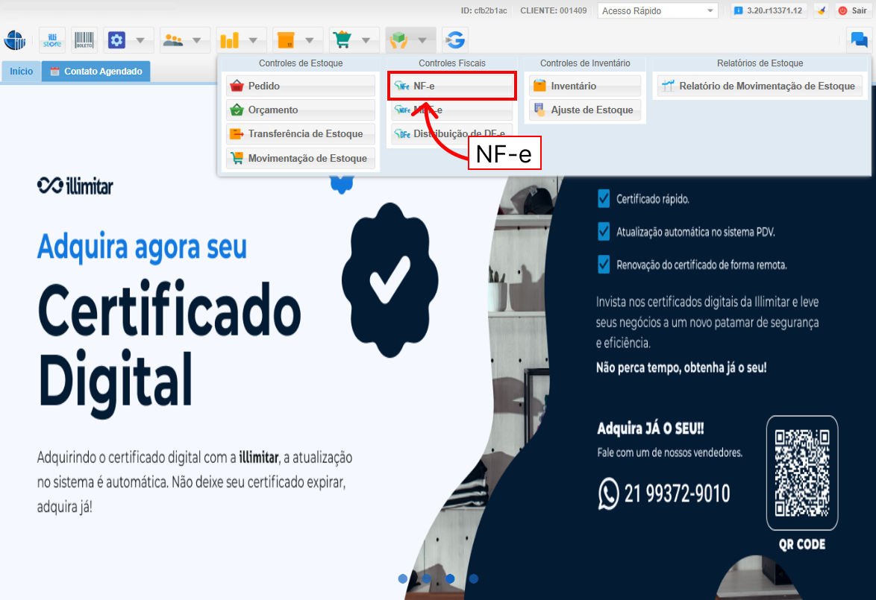Select Pedido in Controles de Estoque
876x600 pixels.
point(300,86)
